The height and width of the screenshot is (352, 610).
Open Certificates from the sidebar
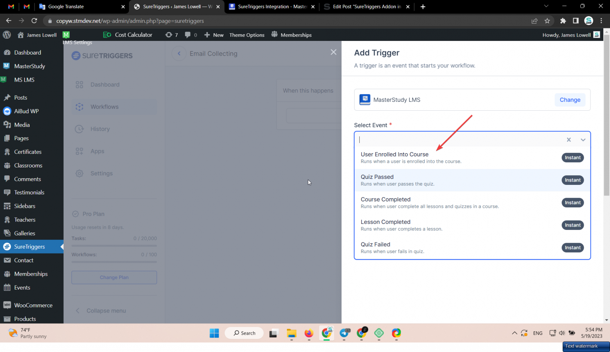[27, 152]
